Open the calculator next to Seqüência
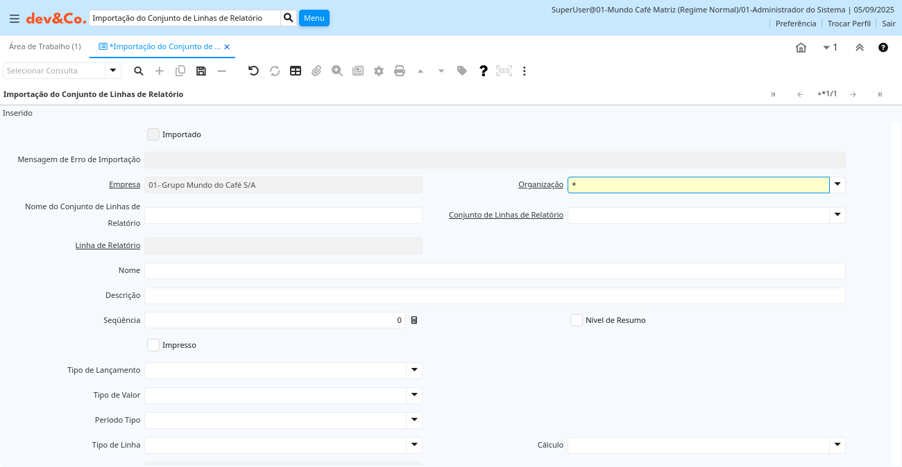Viewport: 902px width, 467px height. [414, 320]
